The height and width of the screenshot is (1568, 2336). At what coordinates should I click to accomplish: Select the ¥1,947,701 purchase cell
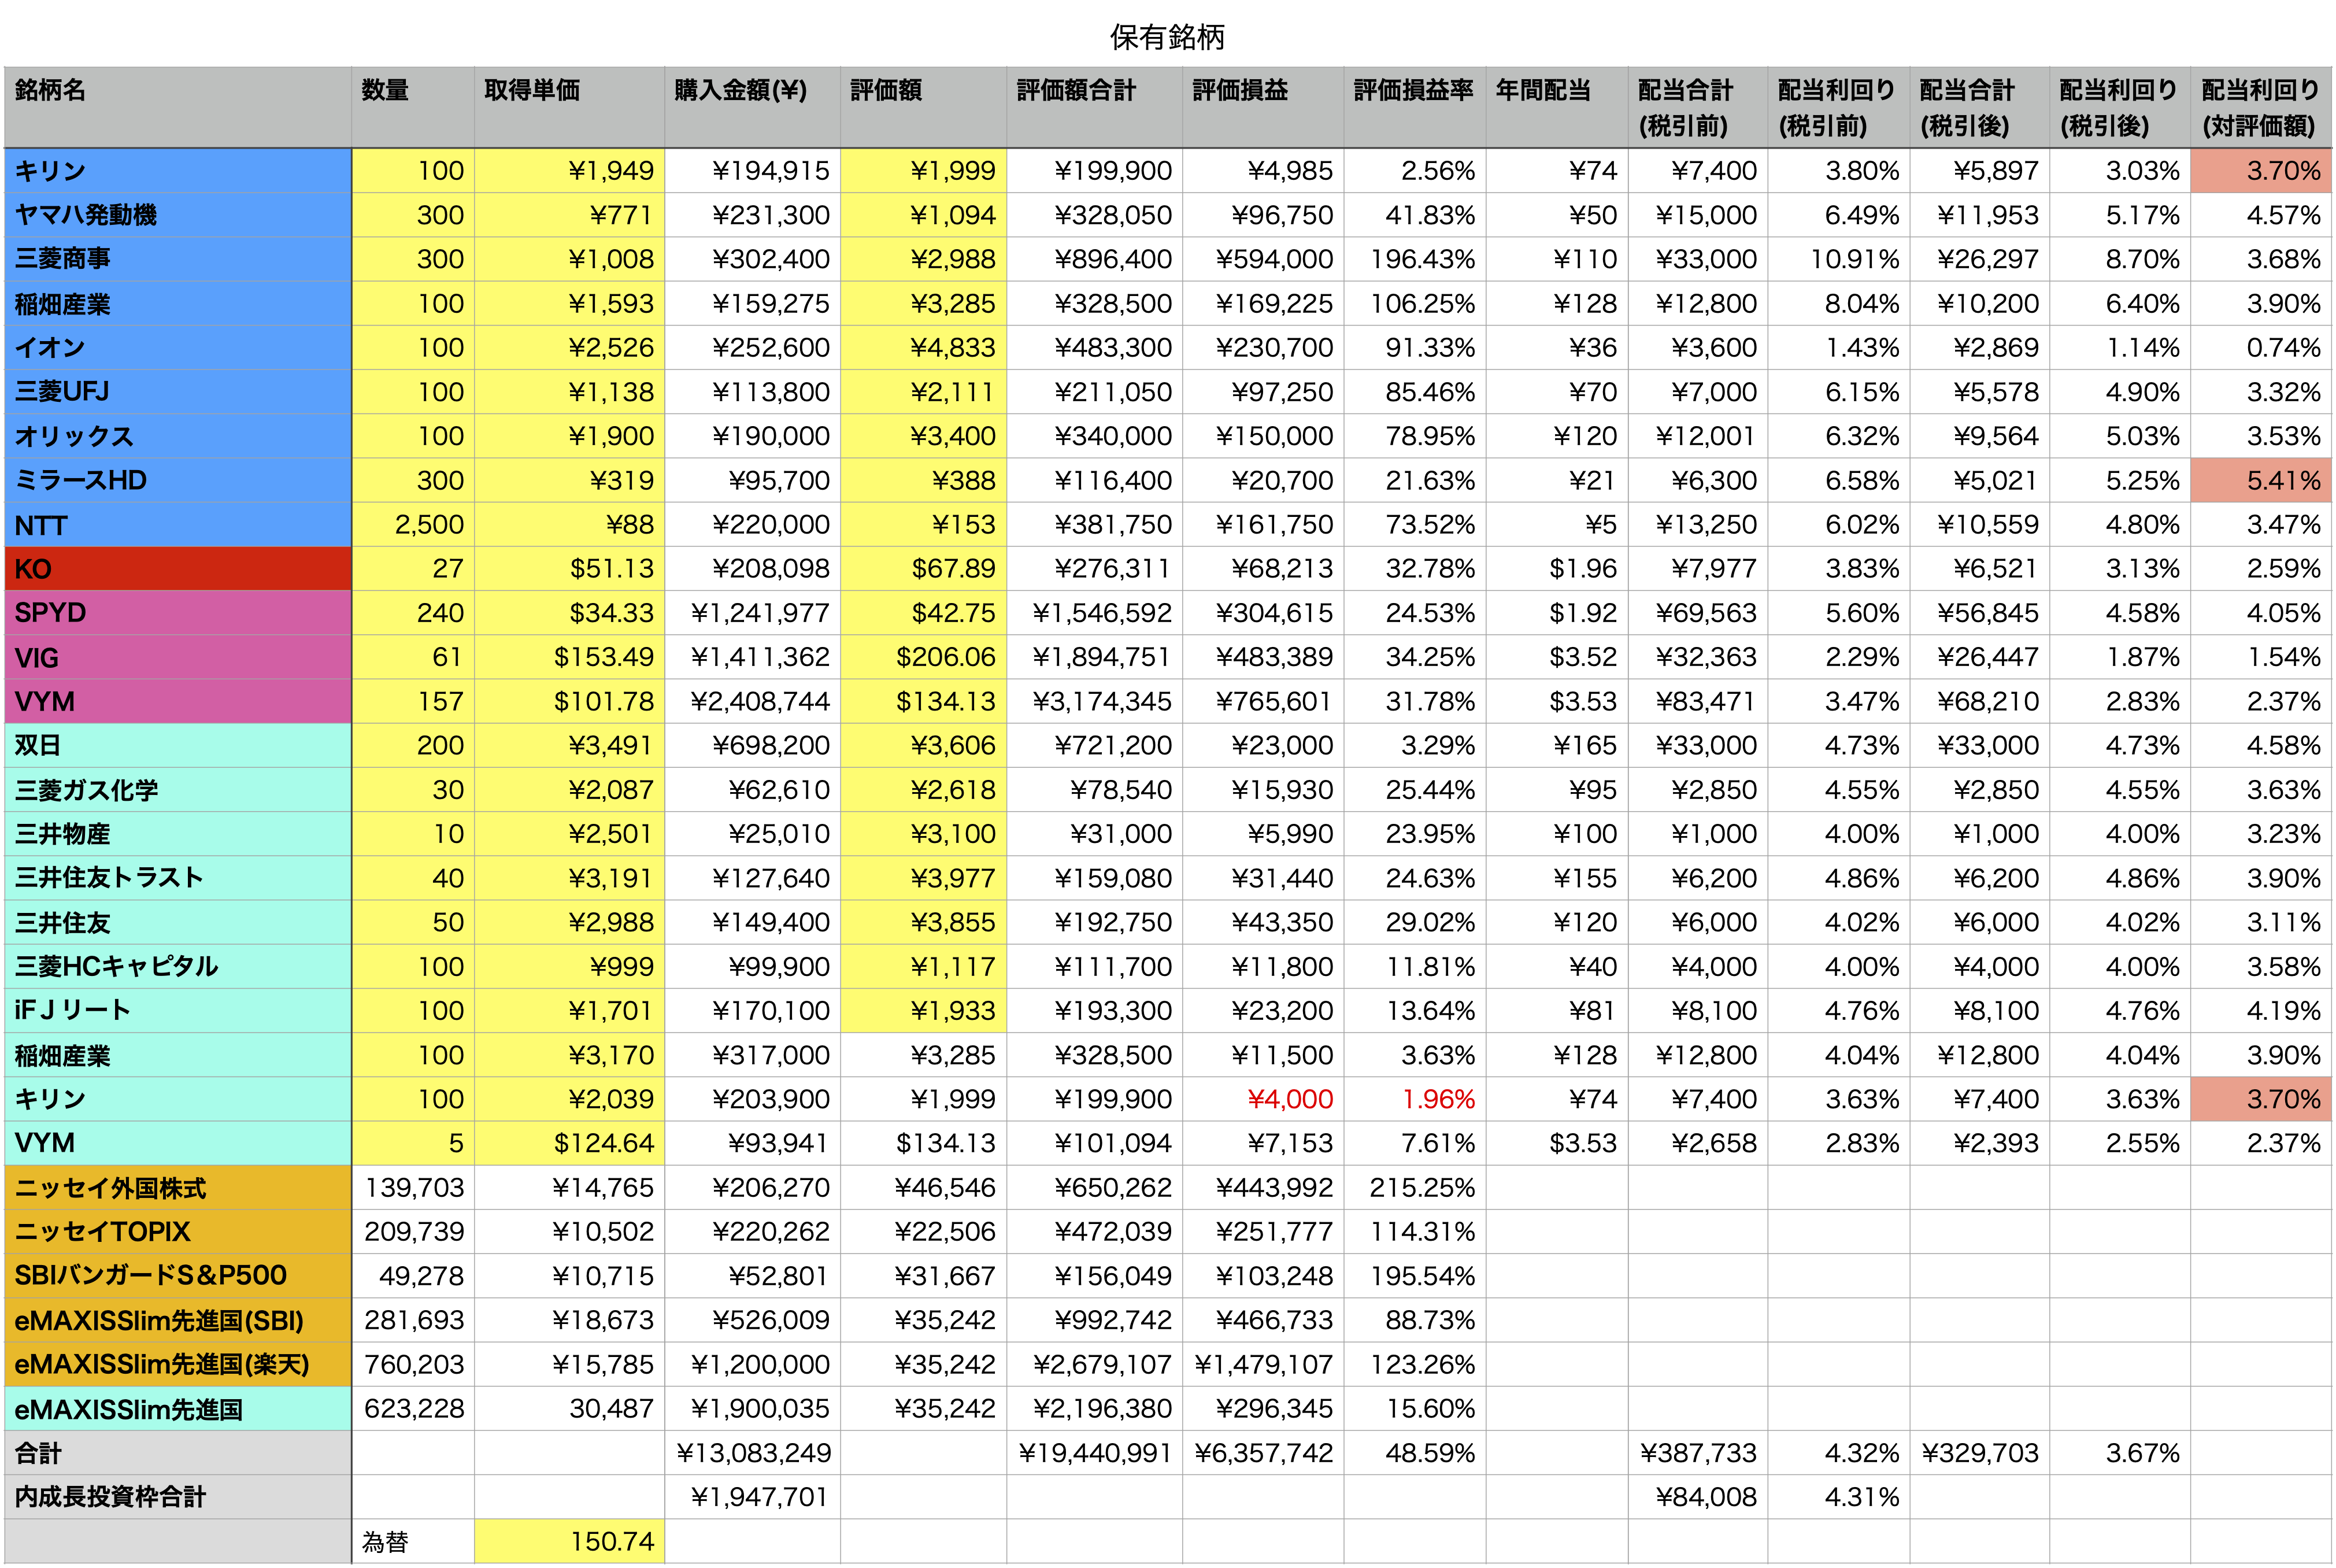(753, 1497)
